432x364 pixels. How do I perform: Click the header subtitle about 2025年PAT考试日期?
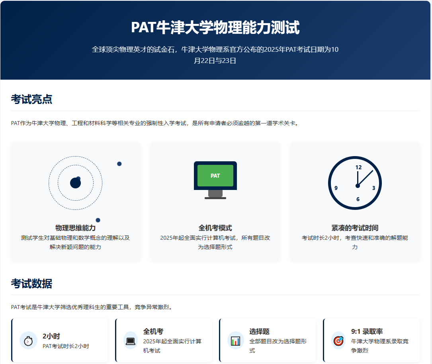point(215,55)
